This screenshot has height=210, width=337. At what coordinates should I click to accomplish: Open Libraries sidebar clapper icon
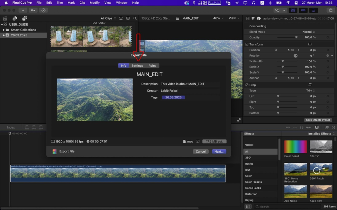(x=5, y=18)
